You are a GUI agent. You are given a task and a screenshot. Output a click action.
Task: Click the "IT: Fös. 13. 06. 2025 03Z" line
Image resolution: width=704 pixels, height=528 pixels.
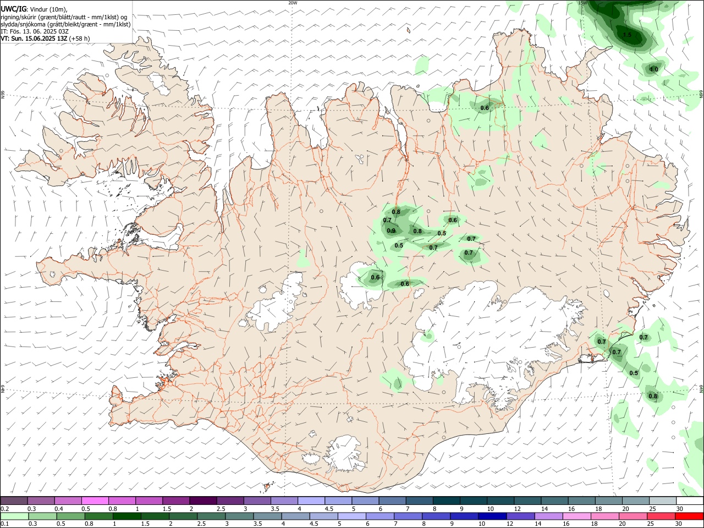(35, 31)
